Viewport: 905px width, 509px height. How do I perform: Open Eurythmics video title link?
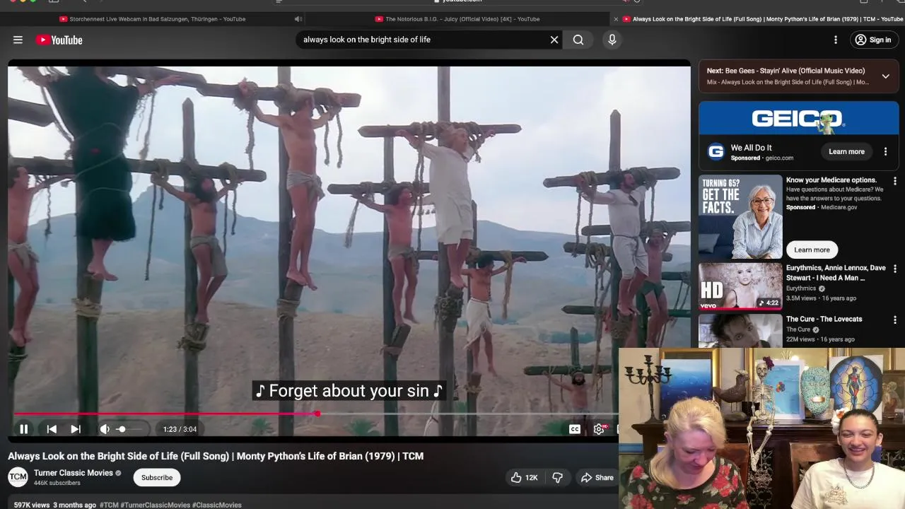836,273
